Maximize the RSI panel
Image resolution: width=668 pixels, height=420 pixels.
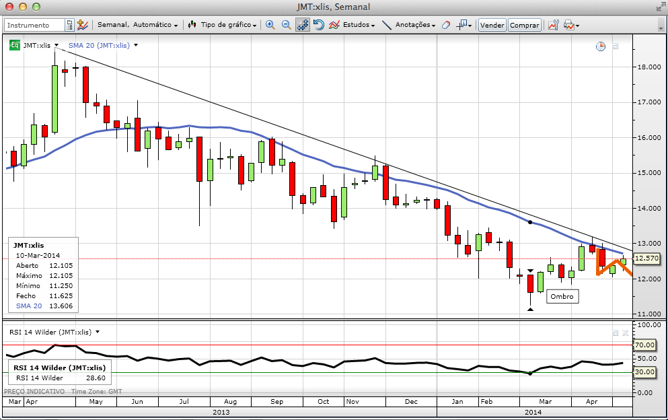coord(615,333)
